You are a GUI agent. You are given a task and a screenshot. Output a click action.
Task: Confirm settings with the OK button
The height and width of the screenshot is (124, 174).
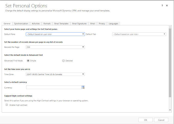click(x=145, y=120)
